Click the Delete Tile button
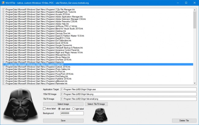This screenshot has height=125, width=199. (184, 120)
